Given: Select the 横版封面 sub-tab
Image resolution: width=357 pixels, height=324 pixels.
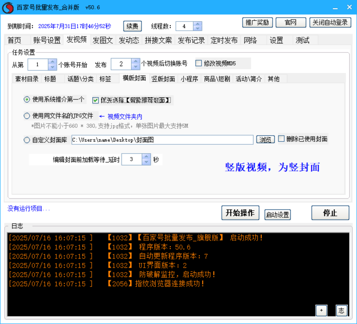Looking at the screenshot, I should (134, 78).
